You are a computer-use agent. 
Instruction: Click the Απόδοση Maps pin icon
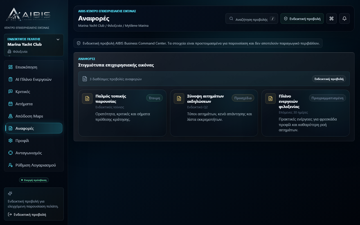pyautogui.click(x=10, y=116)
